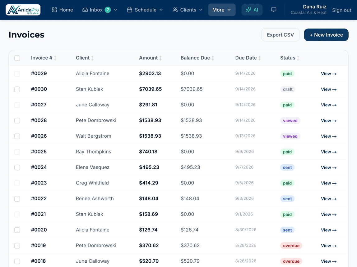This screenshot has width=357, height=267.
Task: Click the Invoices page heading
Action: [26, 35]
